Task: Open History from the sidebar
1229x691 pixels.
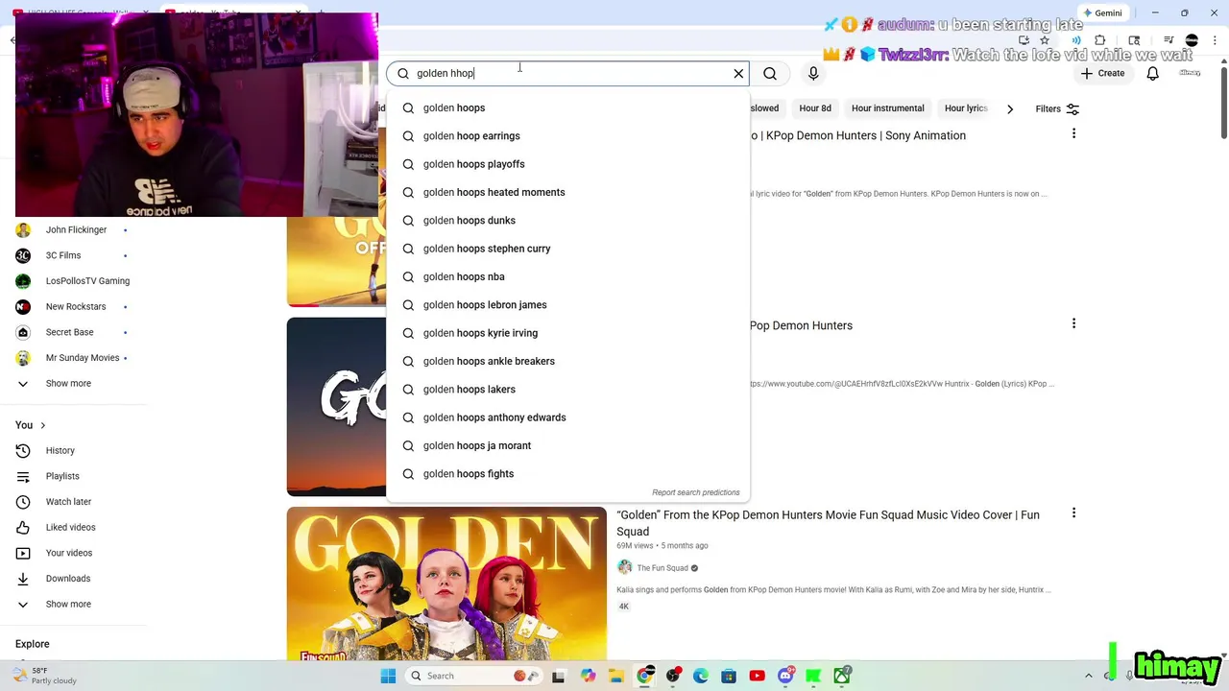Action: (60, 450)
